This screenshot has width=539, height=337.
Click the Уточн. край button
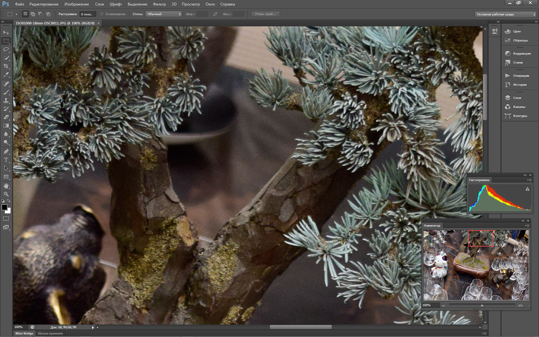coord(265,14)
